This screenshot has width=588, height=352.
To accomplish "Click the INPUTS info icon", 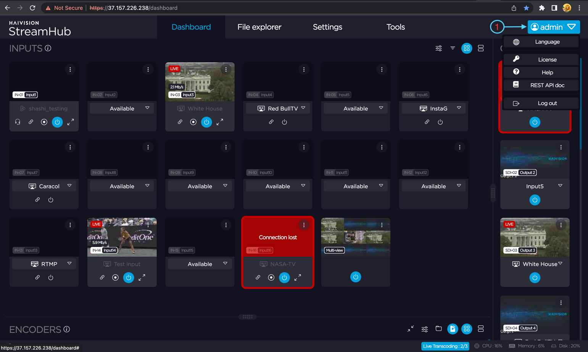I will [x=48, y=48].
